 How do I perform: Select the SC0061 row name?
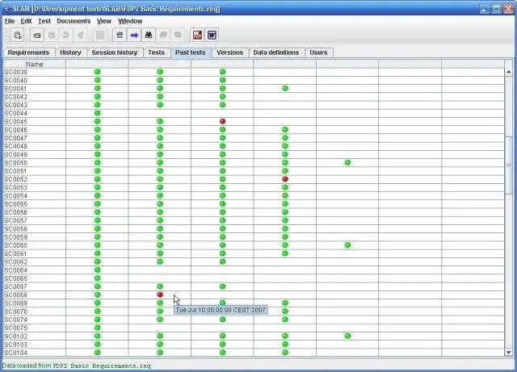(16, 253)
